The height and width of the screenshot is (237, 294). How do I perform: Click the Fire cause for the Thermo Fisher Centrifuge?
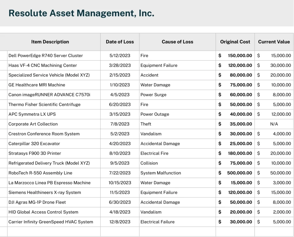[x=144, y=104]
